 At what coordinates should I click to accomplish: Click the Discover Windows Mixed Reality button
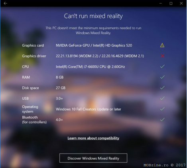coord(93,158)
